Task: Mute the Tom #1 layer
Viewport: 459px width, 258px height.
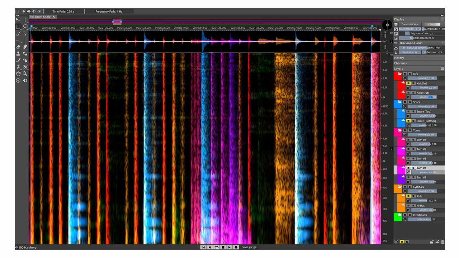Action: tap(408, 139)
